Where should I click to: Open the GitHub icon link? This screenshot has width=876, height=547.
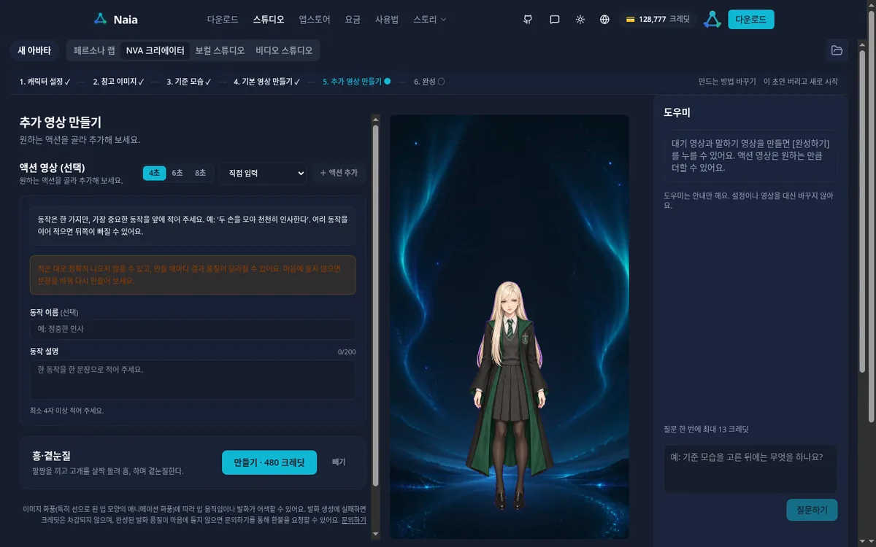pyautogui.click(x=528, y=20)
